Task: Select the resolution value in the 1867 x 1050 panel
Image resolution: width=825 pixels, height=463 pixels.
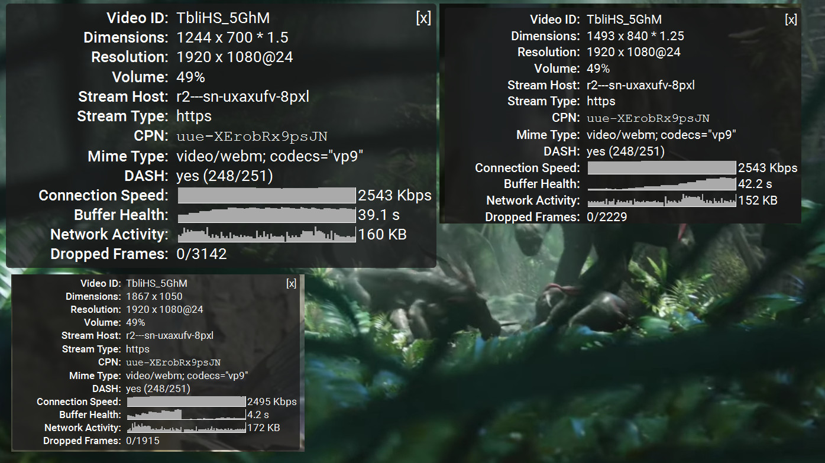Action: click(x=165, y=309)
